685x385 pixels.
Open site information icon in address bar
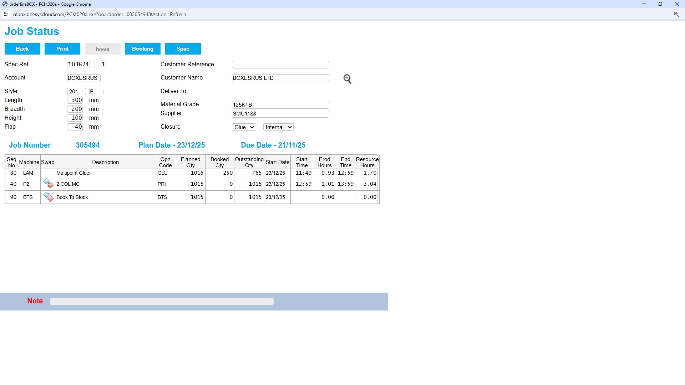6,14
